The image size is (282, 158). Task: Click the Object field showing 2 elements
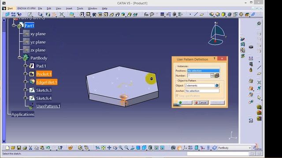pos(200,86)
